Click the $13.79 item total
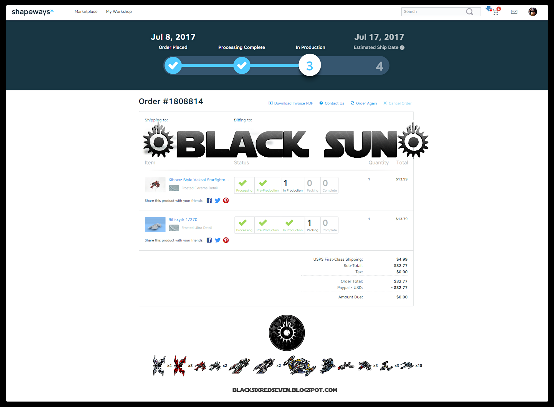Image resolution: width=554 pixels, height=407 pixels. click(x=402, y=219)
